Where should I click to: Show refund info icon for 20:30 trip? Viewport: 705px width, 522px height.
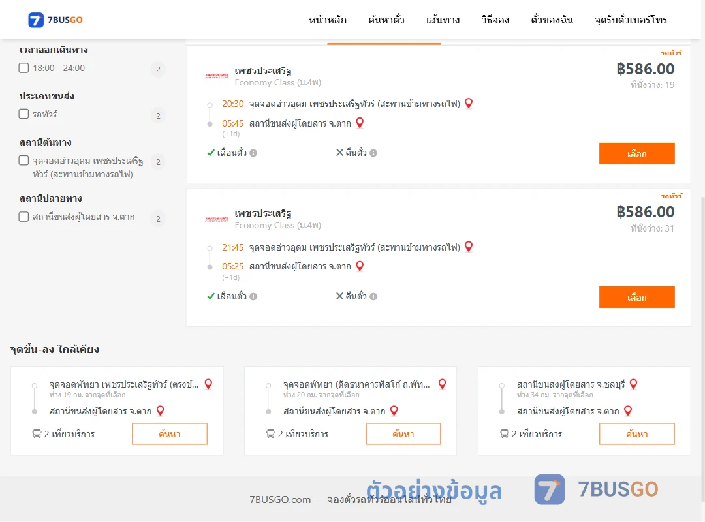(373, 153)
